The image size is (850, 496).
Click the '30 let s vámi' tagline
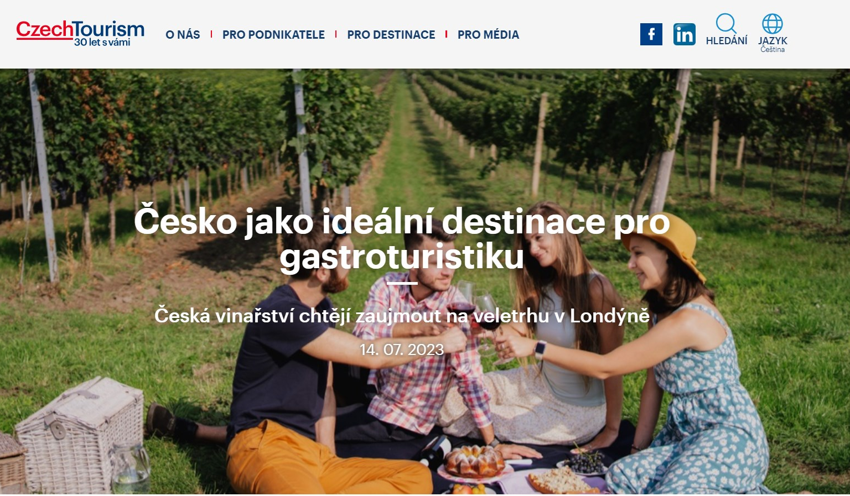point(102,43)
